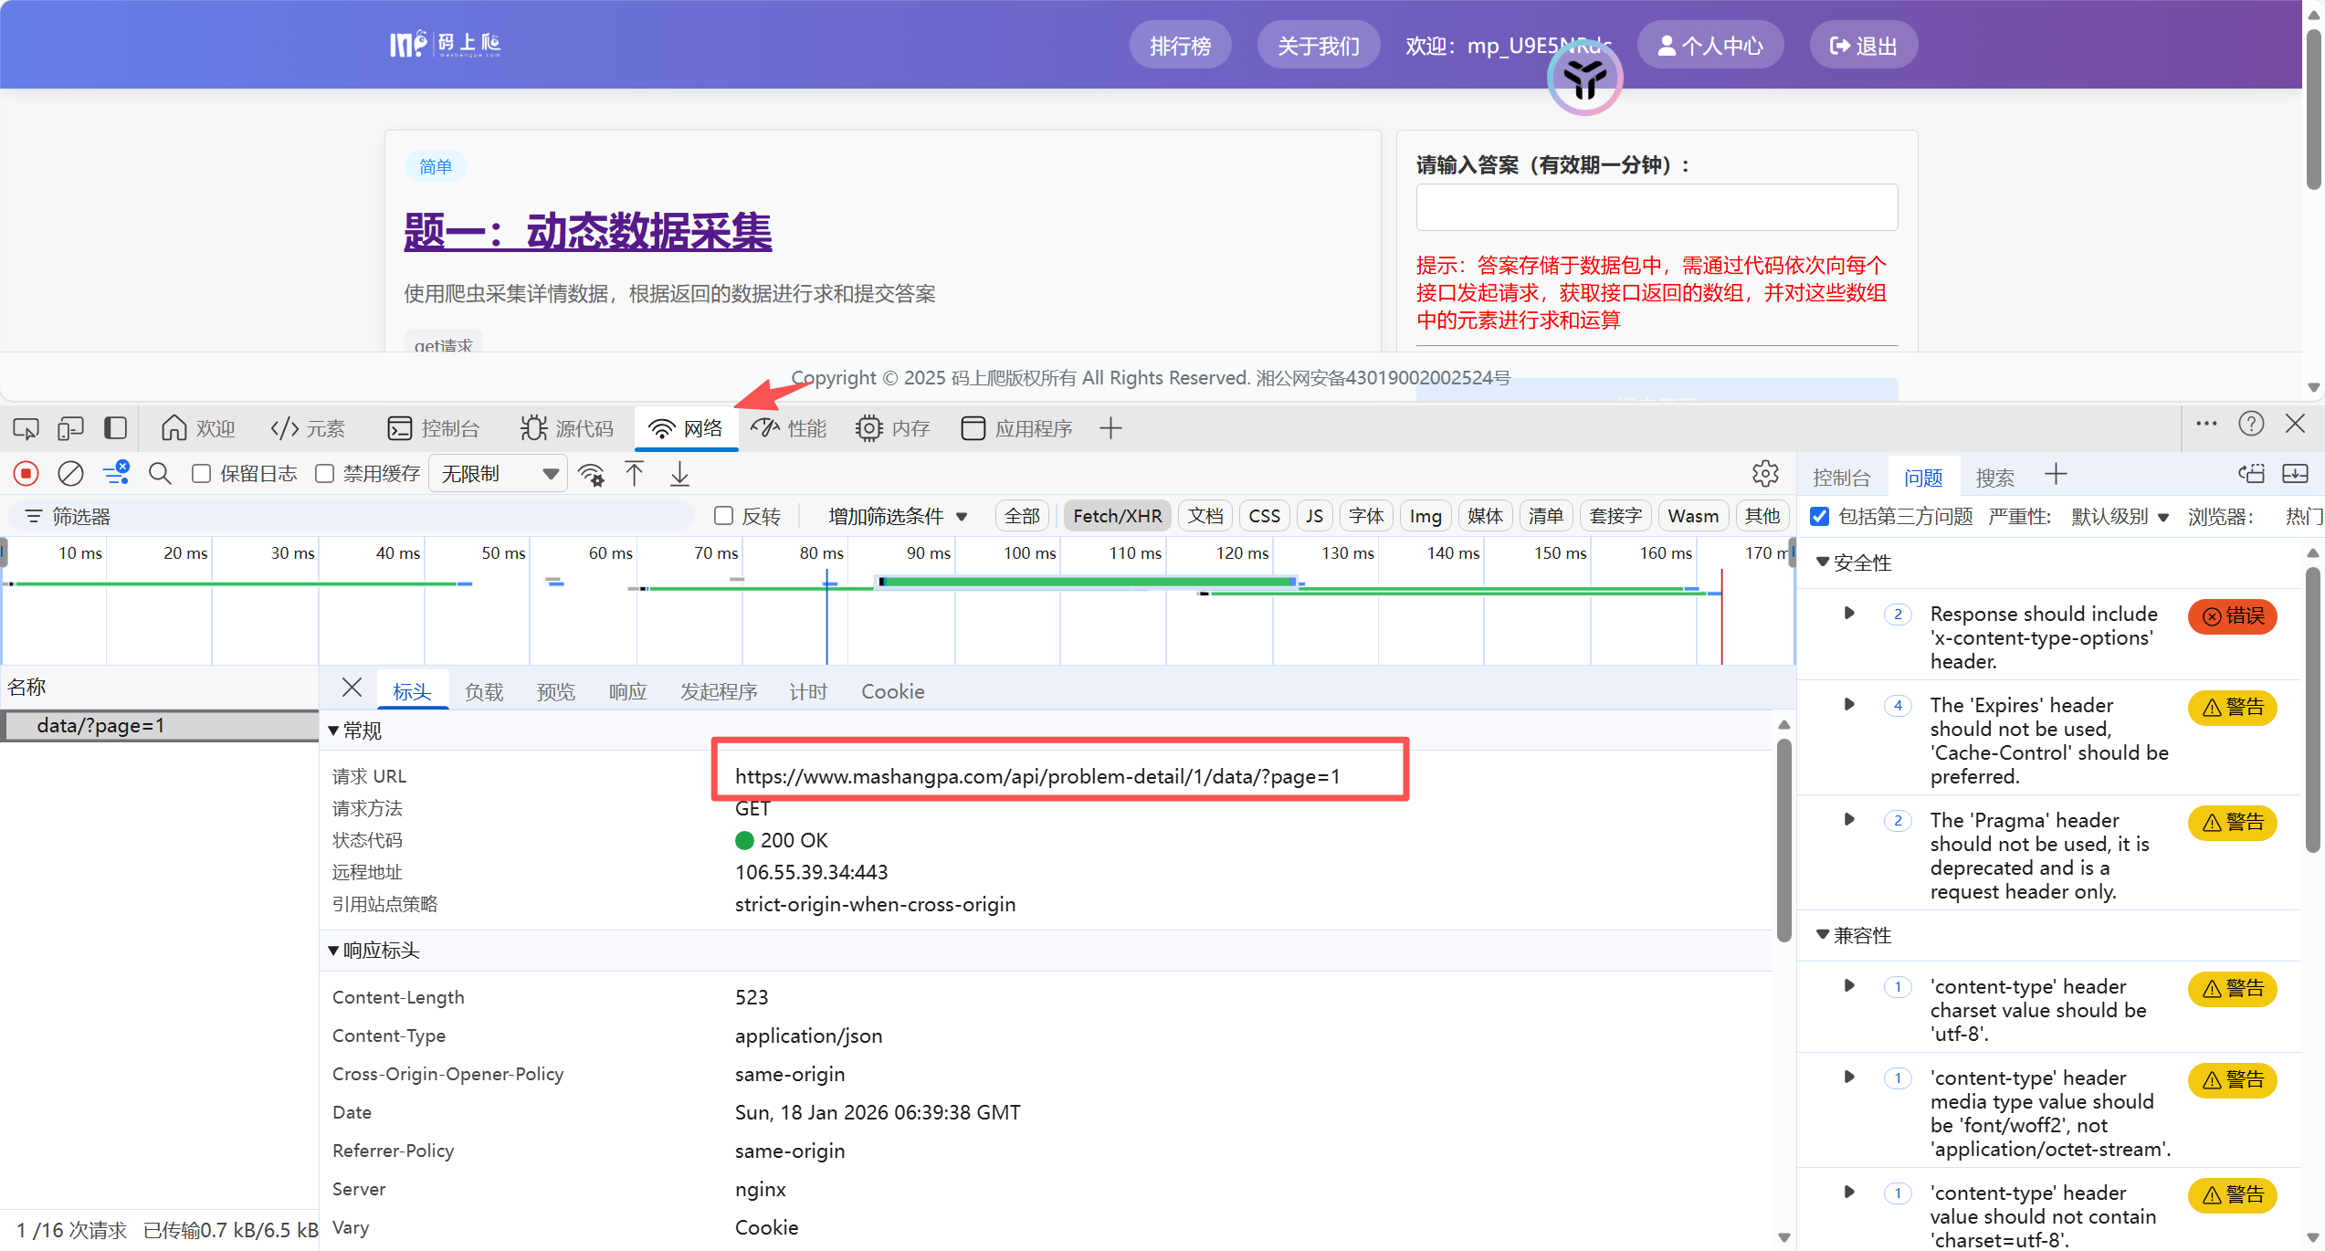Open the network search magnifier icon
The width and height of the screenshot is (2325, 1251).
160,473
